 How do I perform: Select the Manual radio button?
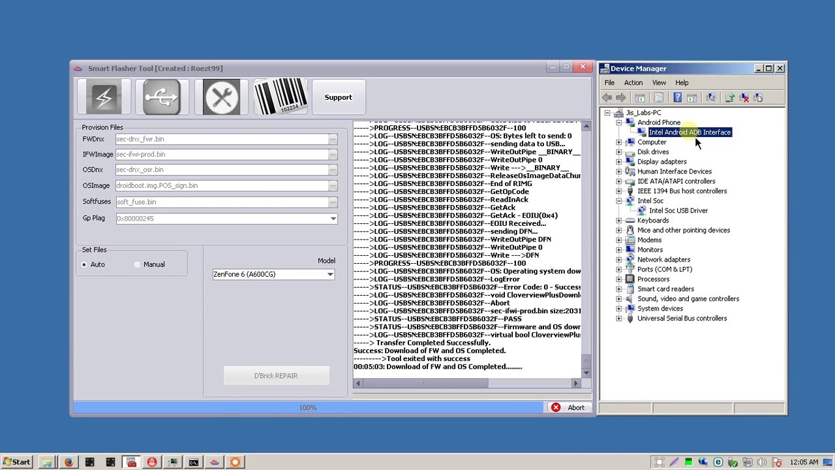[x=137, y=264]
